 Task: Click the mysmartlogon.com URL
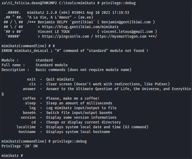121,36
